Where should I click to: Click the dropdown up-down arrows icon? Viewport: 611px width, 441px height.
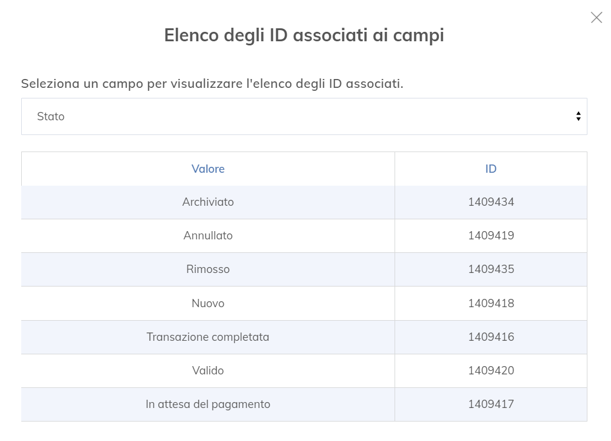(x=578, y=116)
